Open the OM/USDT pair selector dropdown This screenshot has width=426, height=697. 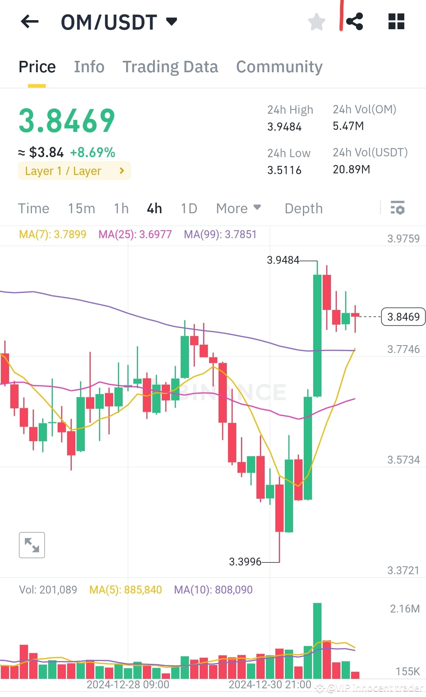171,22
